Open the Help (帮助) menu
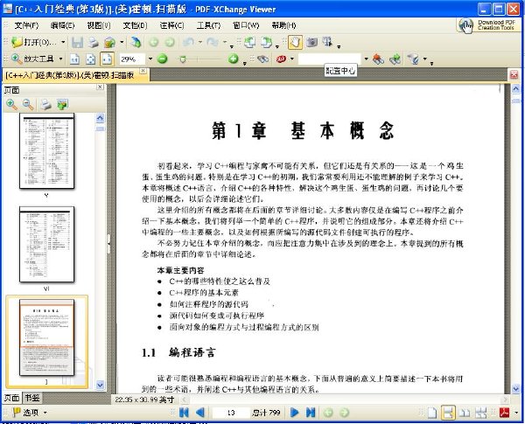525x424 pixels. (x=283, y=25)
